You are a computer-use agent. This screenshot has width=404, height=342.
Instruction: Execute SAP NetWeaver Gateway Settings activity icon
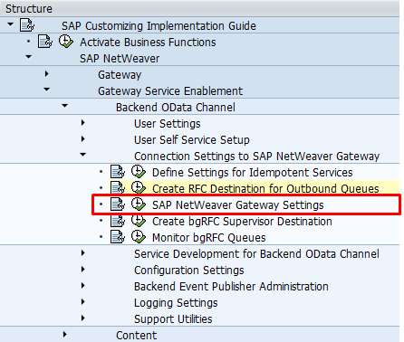coord(139,204)
